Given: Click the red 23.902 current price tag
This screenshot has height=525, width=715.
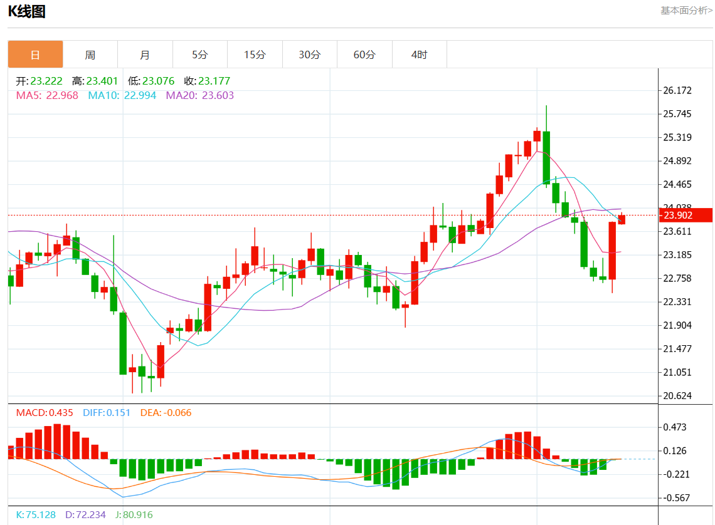Looking at the screenshot, I should (x=686, y=216).
